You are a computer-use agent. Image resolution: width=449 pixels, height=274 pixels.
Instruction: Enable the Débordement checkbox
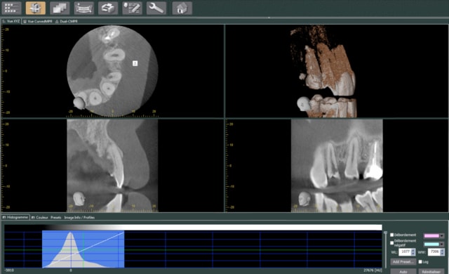point(392,235)
